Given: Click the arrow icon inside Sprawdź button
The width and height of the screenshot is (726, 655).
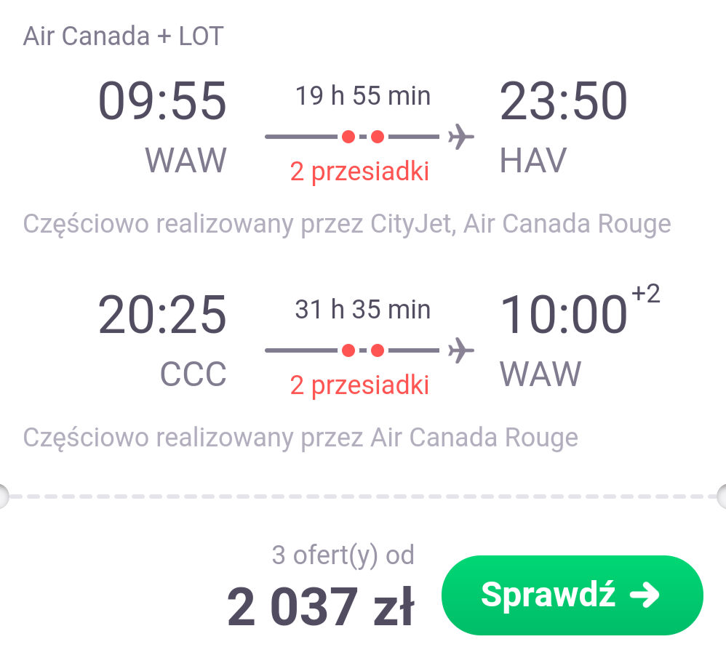Looking at the screenshot, I should [645, 595].
